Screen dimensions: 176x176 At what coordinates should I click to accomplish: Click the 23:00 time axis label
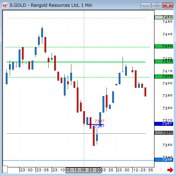pyautogui.click(x=26, y=170)
